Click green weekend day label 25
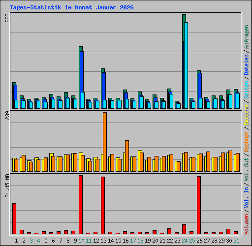This screenshot has height=246, width=252. (192, 241)
